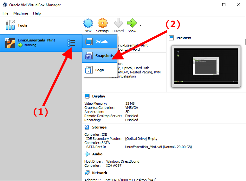This screenshot has height=181, width=246.
Task: Click the 'VMSVGA' graphics controller value
Action: pyautogui.click(x=132, y=108)
